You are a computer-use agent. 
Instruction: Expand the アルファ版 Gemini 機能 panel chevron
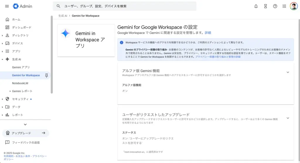point(288,72)
